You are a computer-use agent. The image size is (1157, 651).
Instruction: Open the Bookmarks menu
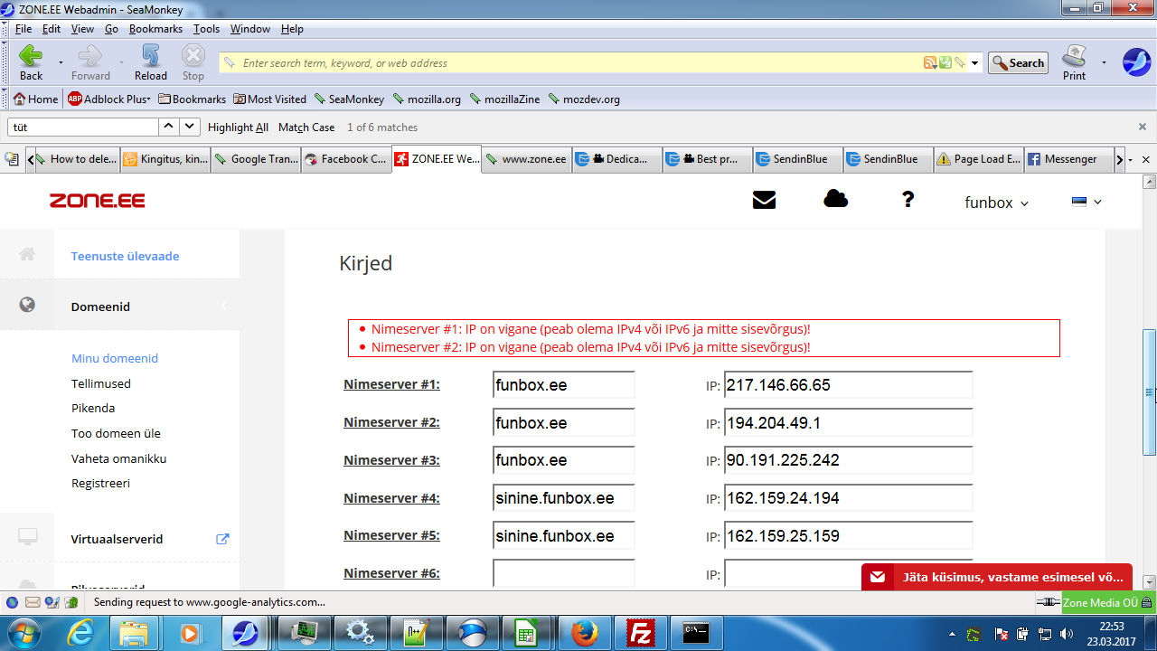point(155,29)
